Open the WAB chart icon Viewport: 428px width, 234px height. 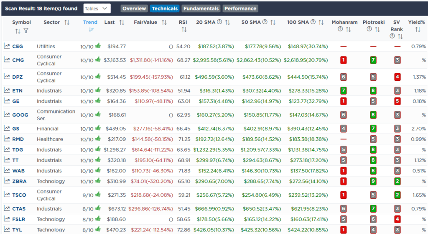point(7,170)
